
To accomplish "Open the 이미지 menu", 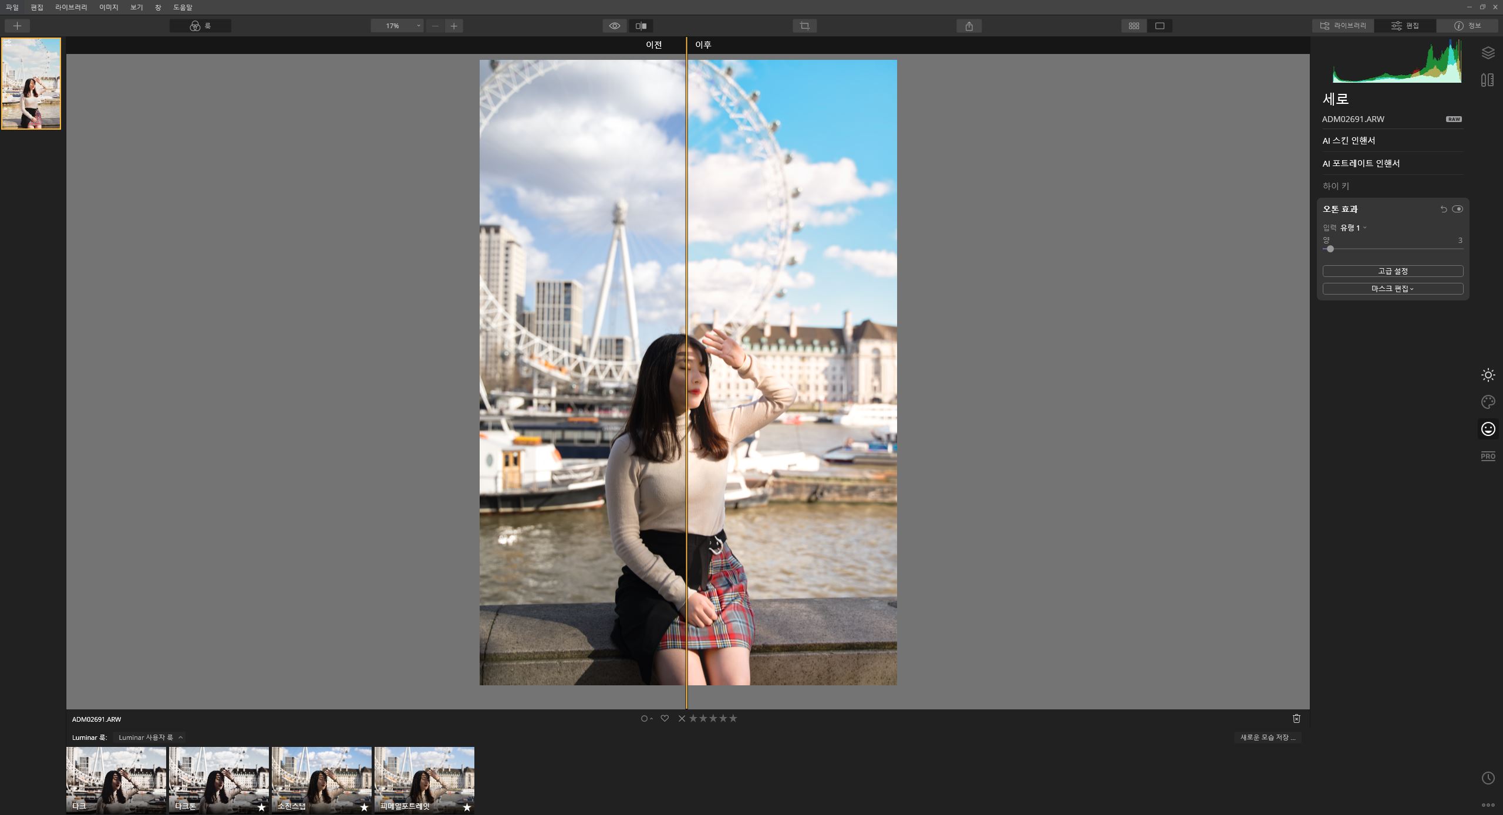I will click(109, 7).
